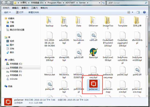
Task: Click the help question mark icon
Action: (x=144, y=12)
